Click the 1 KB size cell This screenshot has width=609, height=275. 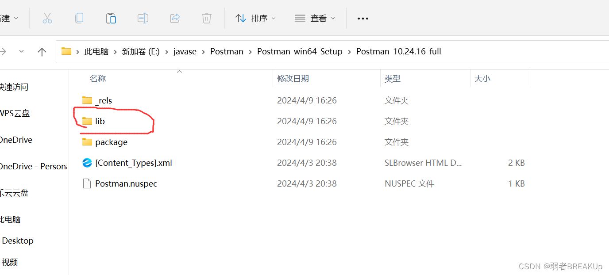516,183
